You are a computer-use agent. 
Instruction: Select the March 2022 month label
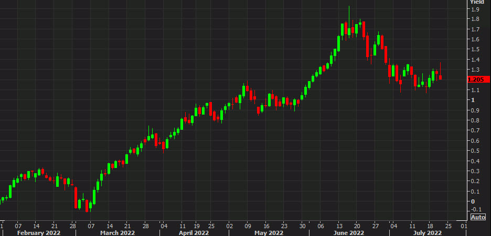click(118, 233)
